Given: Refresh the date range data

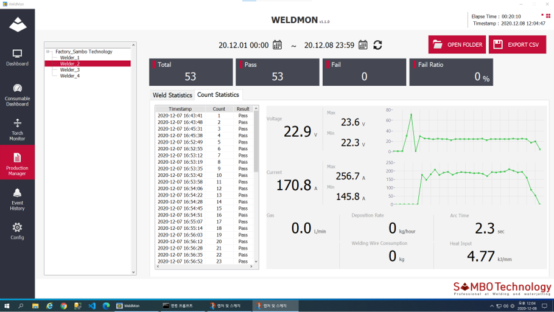Looking at the screenshot, I should click(x=377, y=45).
